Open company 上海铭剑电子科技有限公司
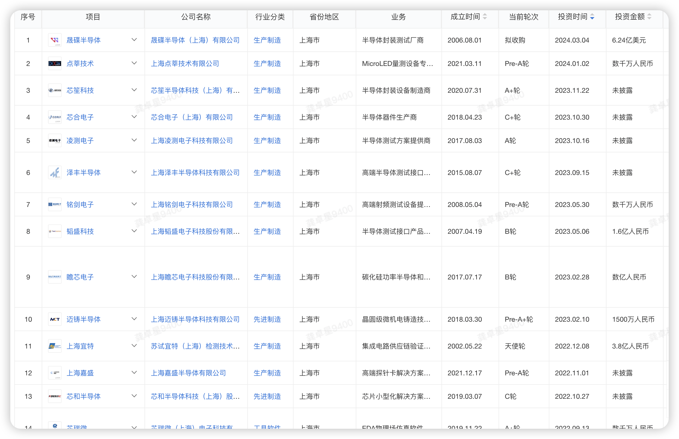679x439 pixels. click(192, 205)
